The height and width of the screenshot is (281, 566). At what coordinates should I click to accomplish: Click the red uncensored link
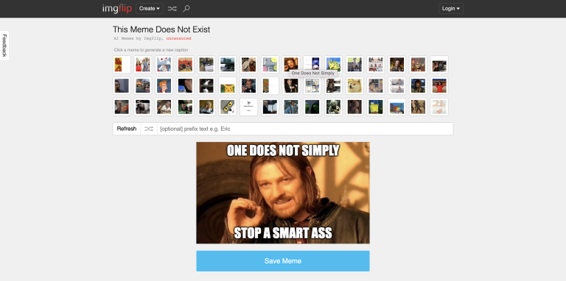click(x=178, y=38)
